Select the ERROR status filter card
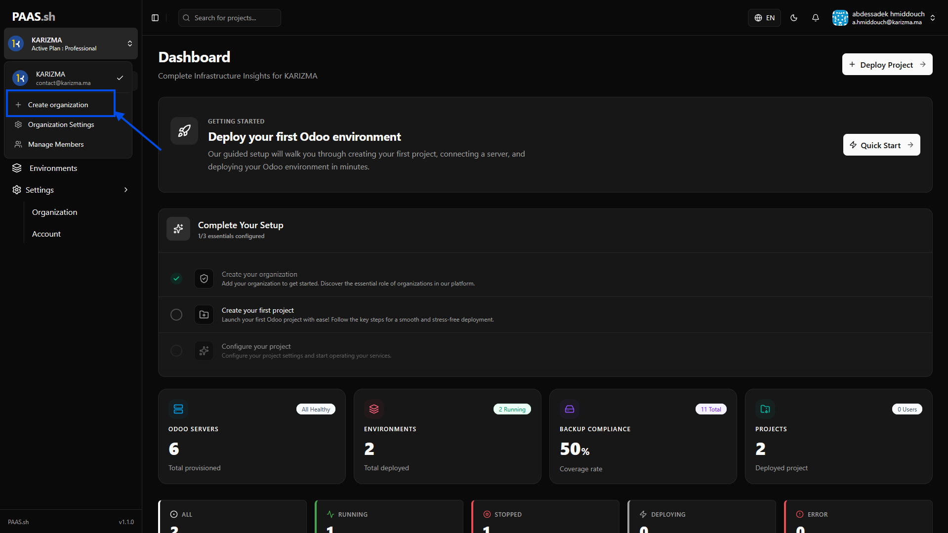 [859, 517]
